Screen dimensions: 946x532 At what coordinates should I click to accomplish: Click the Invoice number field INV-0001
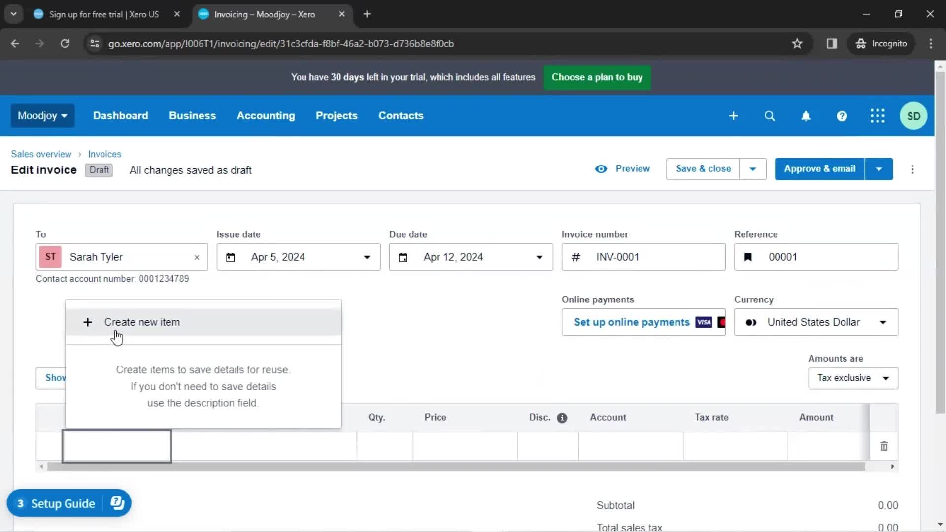tap(643, 257)
